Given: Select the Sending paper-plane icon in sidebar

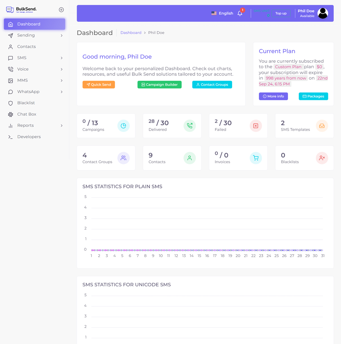Looking at the screenshot, I should [11, 35].
